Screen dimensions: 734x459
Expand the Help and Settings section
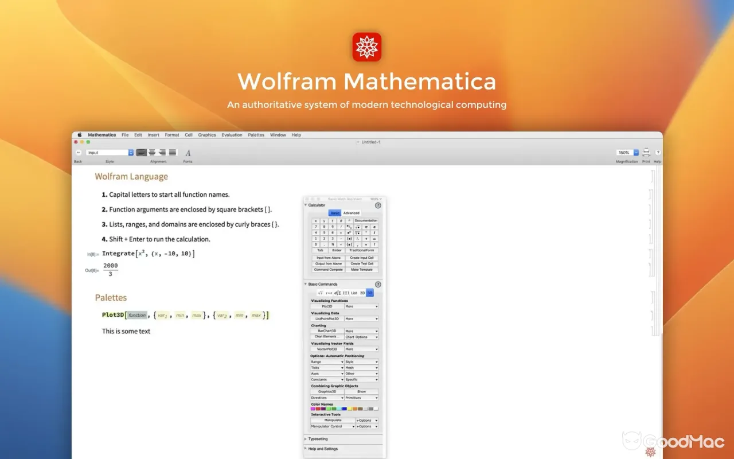pos(306,449)
